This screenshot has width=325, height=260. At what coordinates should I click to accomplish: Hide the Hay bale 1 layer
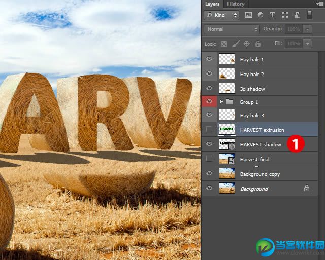[x=209, y=59]
